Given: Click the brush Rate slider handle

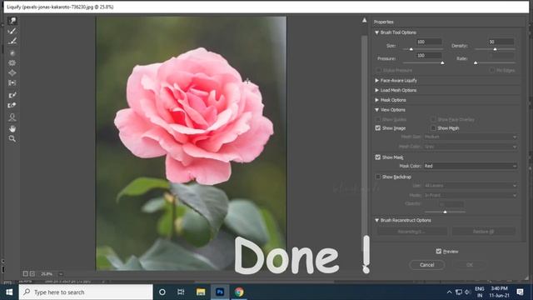Looking at the screenshot, I should (476, 63).
